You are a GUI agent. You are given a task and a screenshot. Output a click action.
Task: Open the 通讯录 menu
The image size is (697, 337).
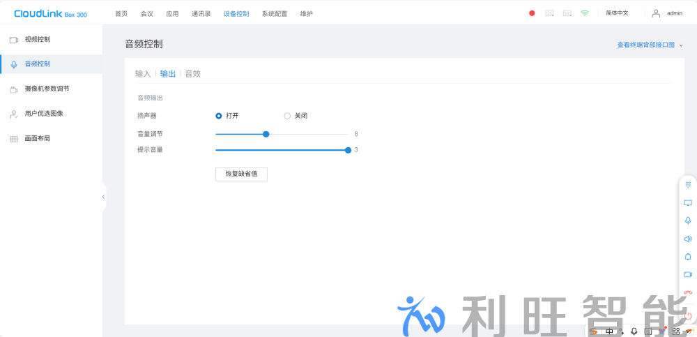(201, 14)
